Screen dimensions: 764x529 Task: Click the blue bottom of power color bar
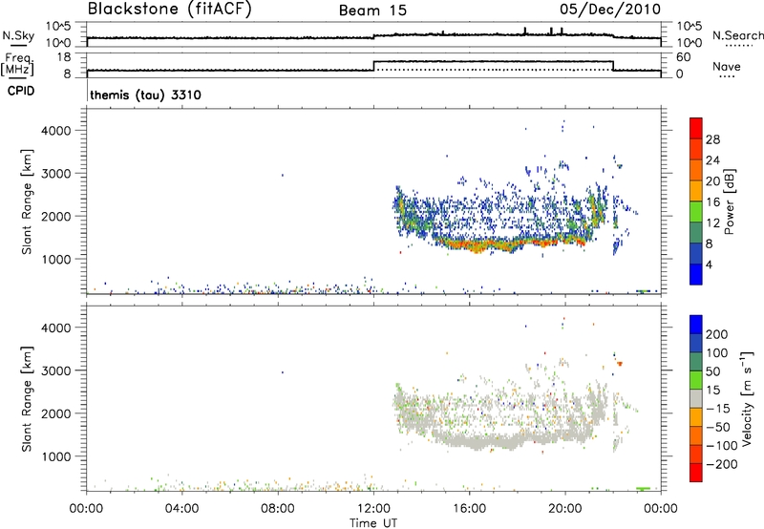tap(696, 274)
